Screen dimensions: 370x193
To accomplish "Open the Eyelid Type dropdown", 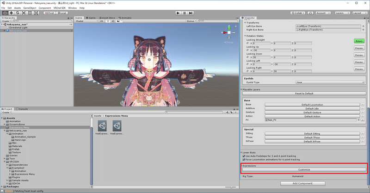I will [330, 82].
